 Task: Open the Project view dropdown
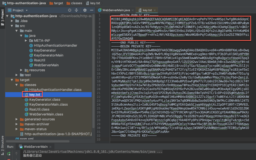click(x=26, y=10)
